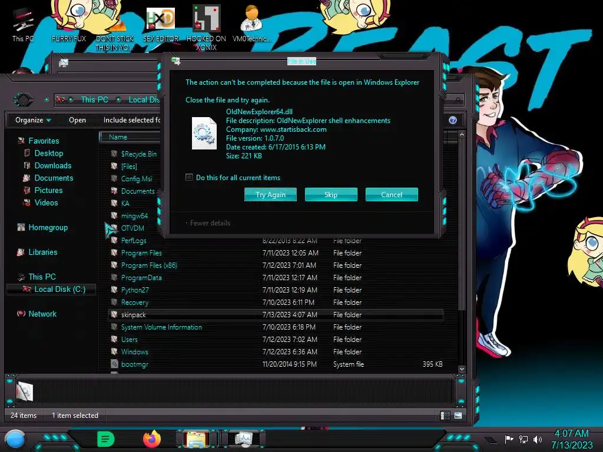Open Pictures in Favorites
The image size is (603, 452).
point(48,190)
